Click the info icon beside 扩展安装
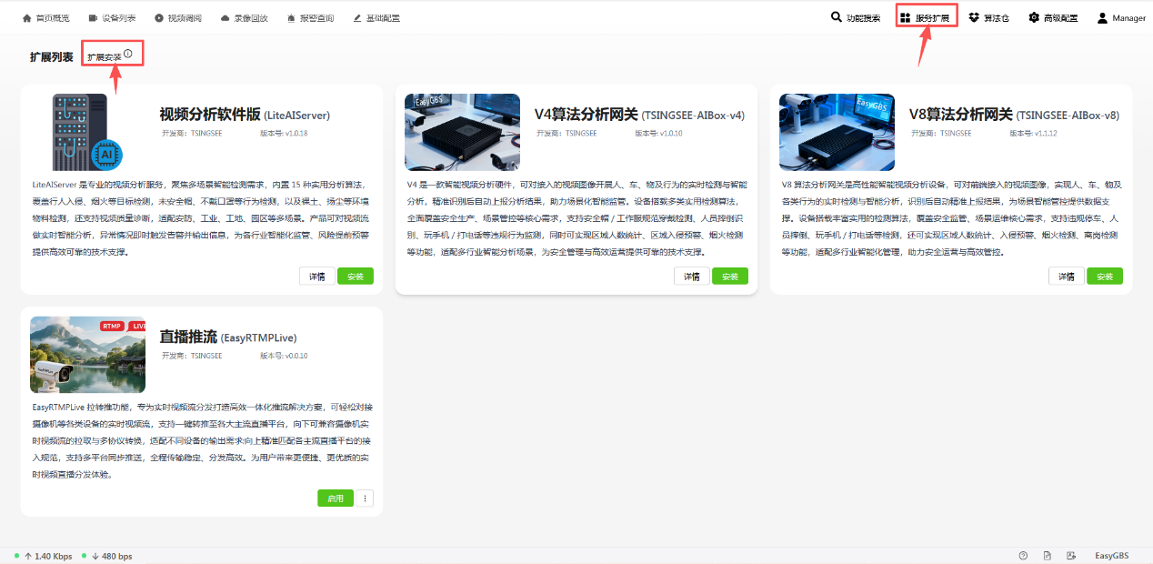Screen dimensions: 1153x564 tap(128, 55)
